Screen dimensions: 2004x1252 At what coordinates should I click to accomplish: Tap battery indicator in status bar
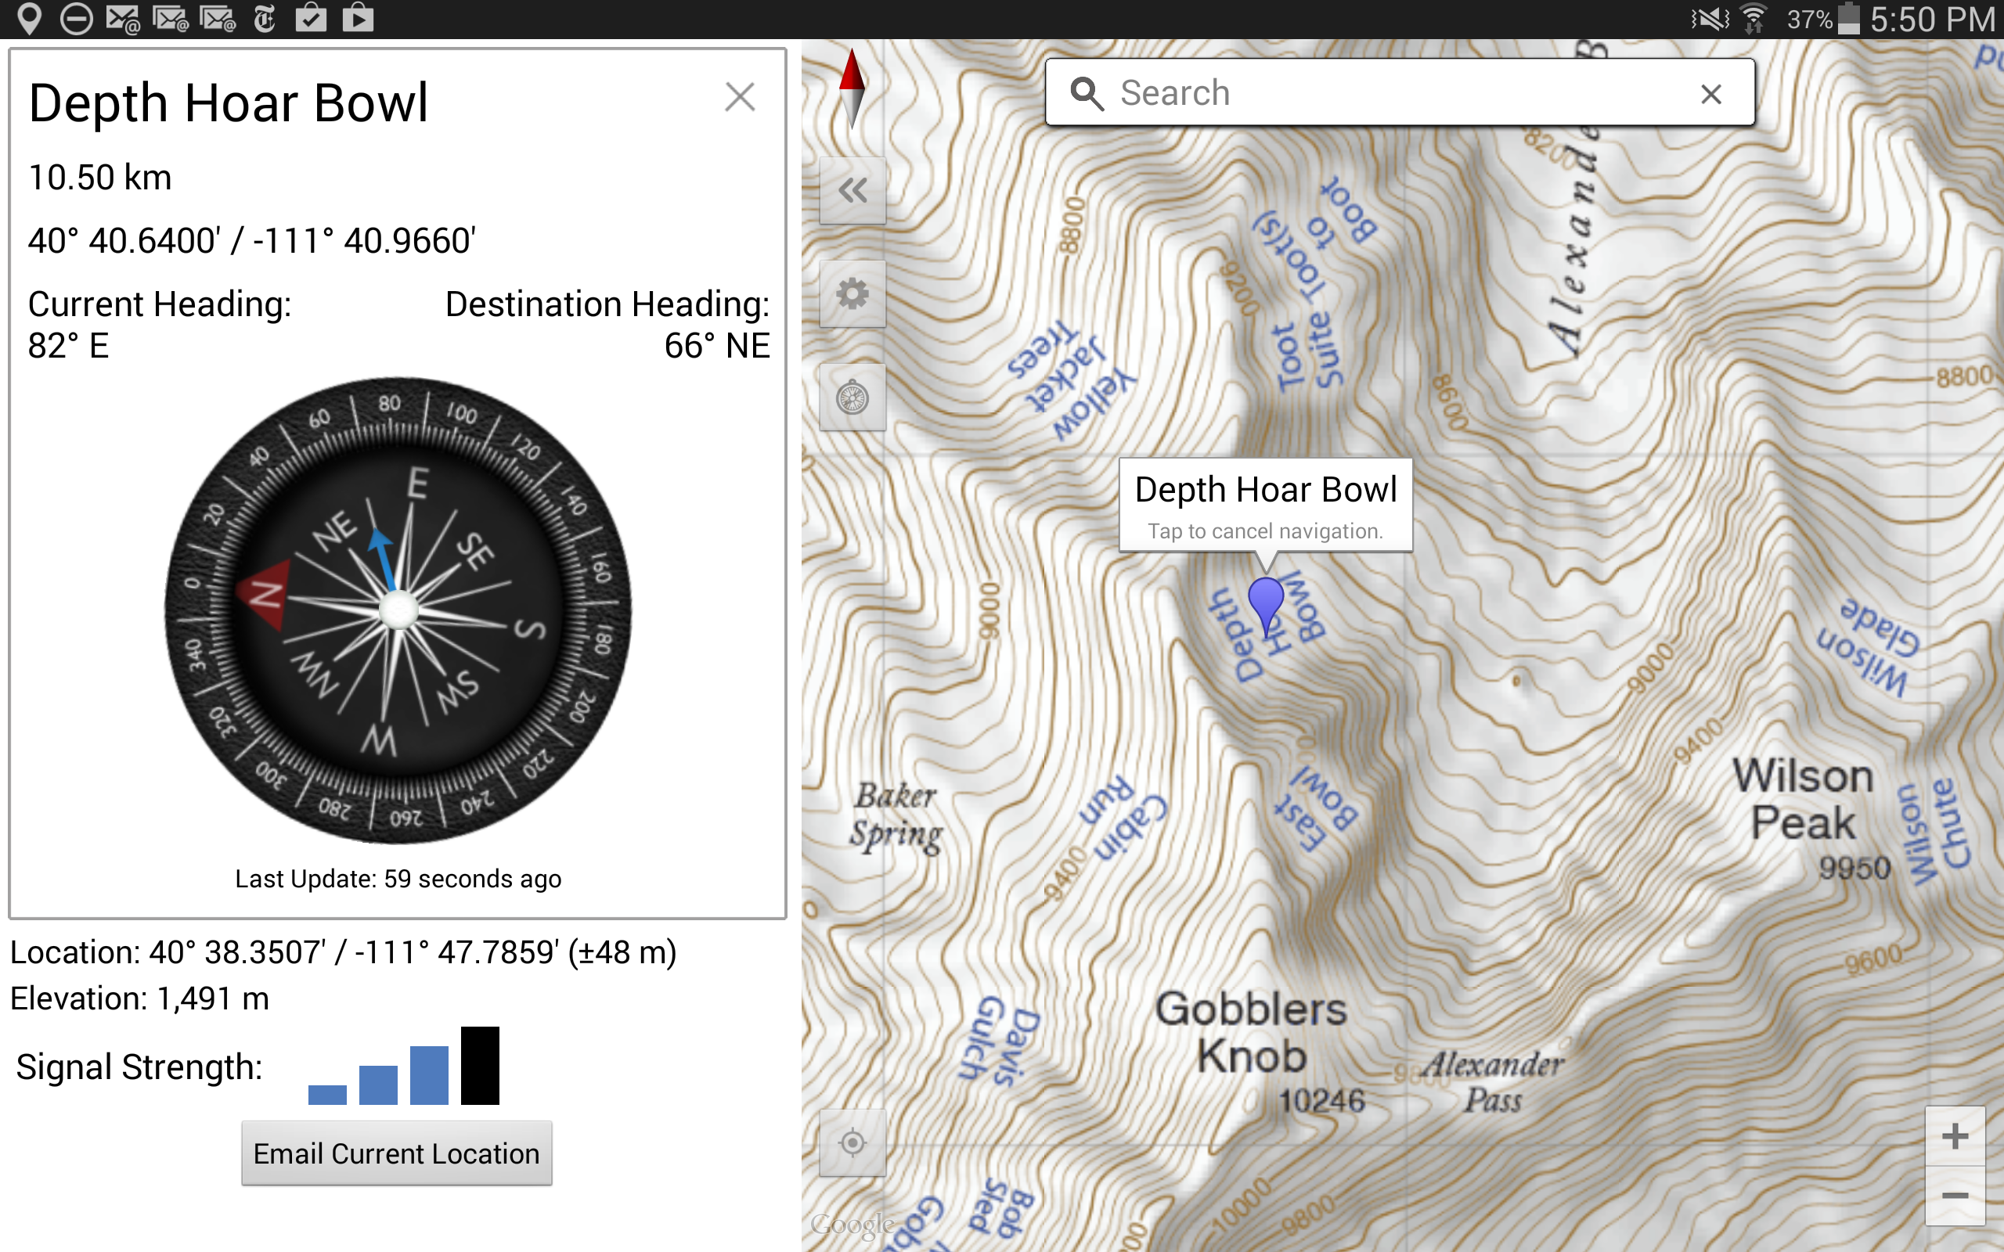click(x=1849, y=18)
